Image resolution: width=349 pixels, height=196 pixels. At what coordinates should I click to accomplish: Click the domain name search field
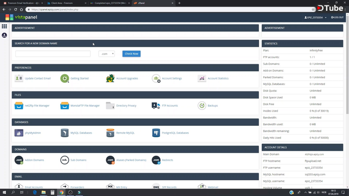tap(53, 54)
